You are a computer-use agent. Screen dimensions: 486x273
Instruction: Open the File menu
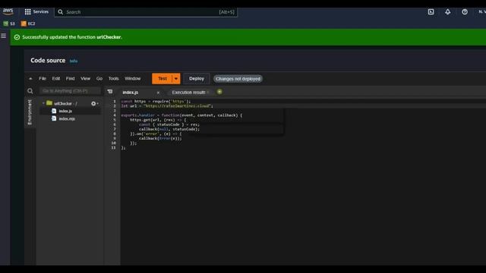pyautogui.click(x=43, y=79)
